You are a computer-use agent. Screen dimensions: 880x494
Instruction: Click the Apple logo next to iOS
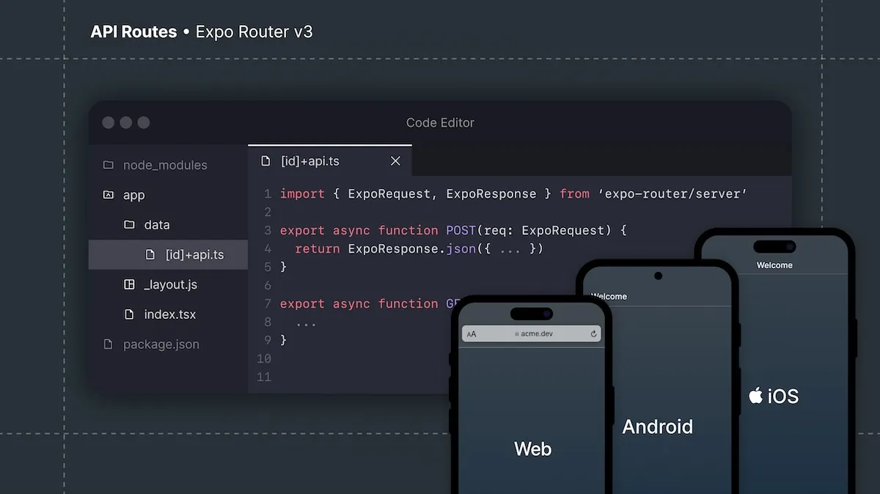755,395
